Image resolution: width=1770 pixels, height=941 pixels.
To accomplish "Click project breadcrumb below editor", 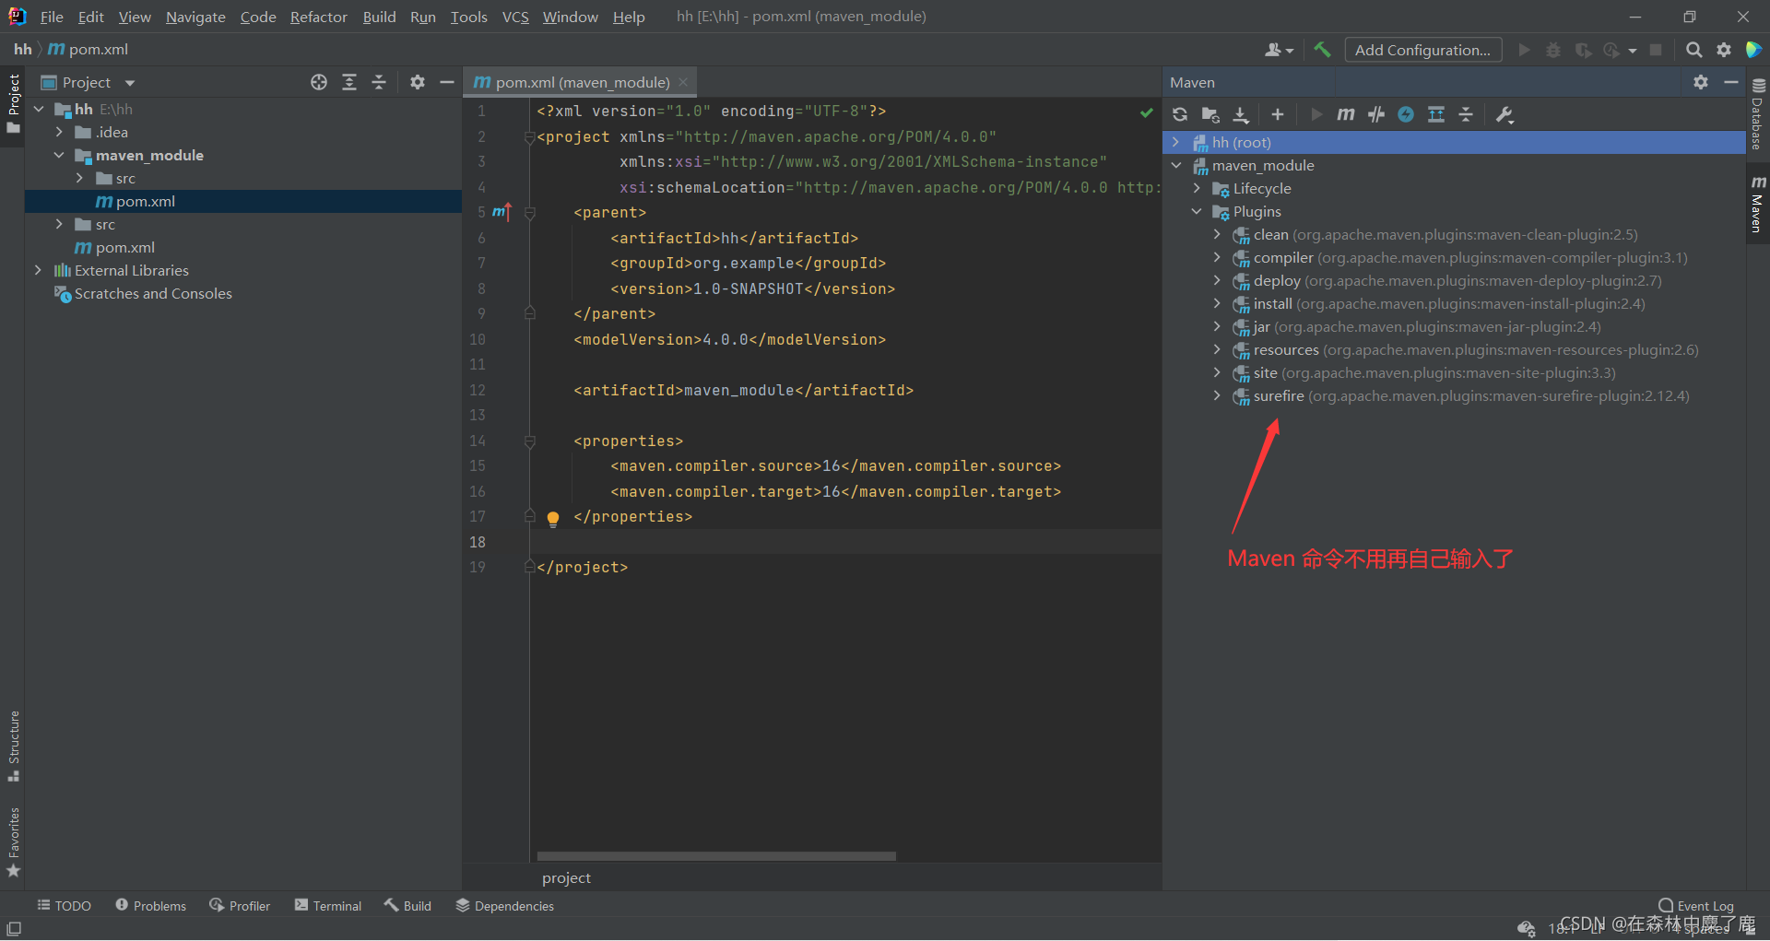I will [x=566, y=877].
